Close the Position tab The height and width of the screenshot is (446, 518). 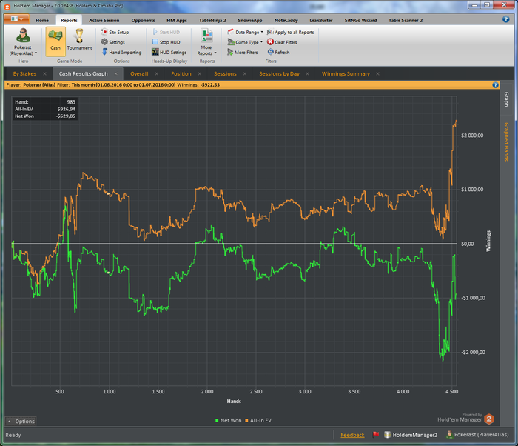tap(200, 73)
